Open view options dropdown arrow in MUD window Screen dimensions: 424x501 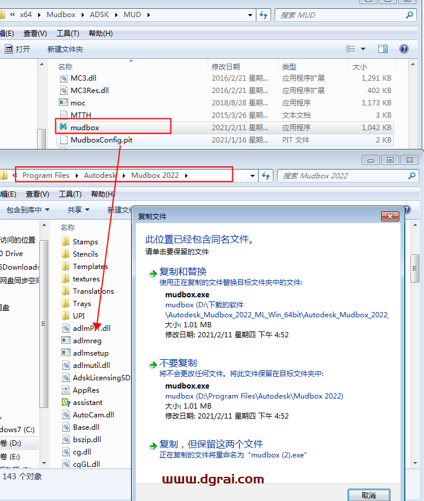(363, 49)
